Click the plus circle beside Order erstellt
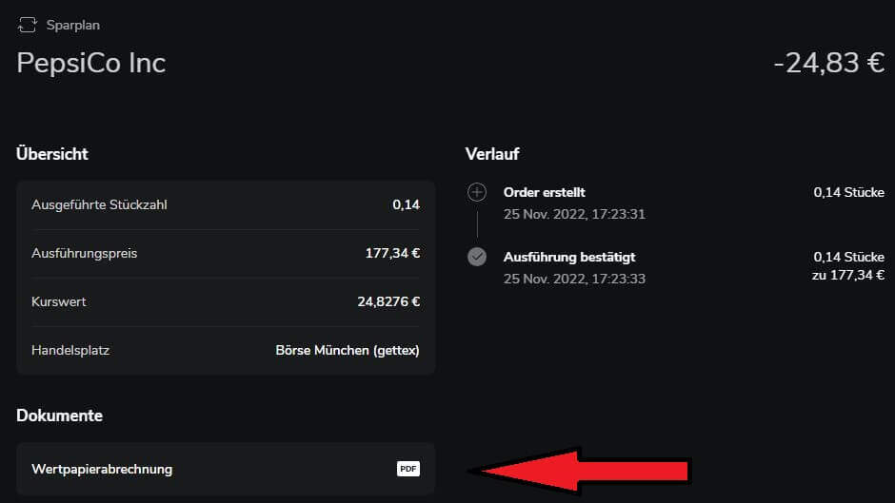 (x=477, y=193)
